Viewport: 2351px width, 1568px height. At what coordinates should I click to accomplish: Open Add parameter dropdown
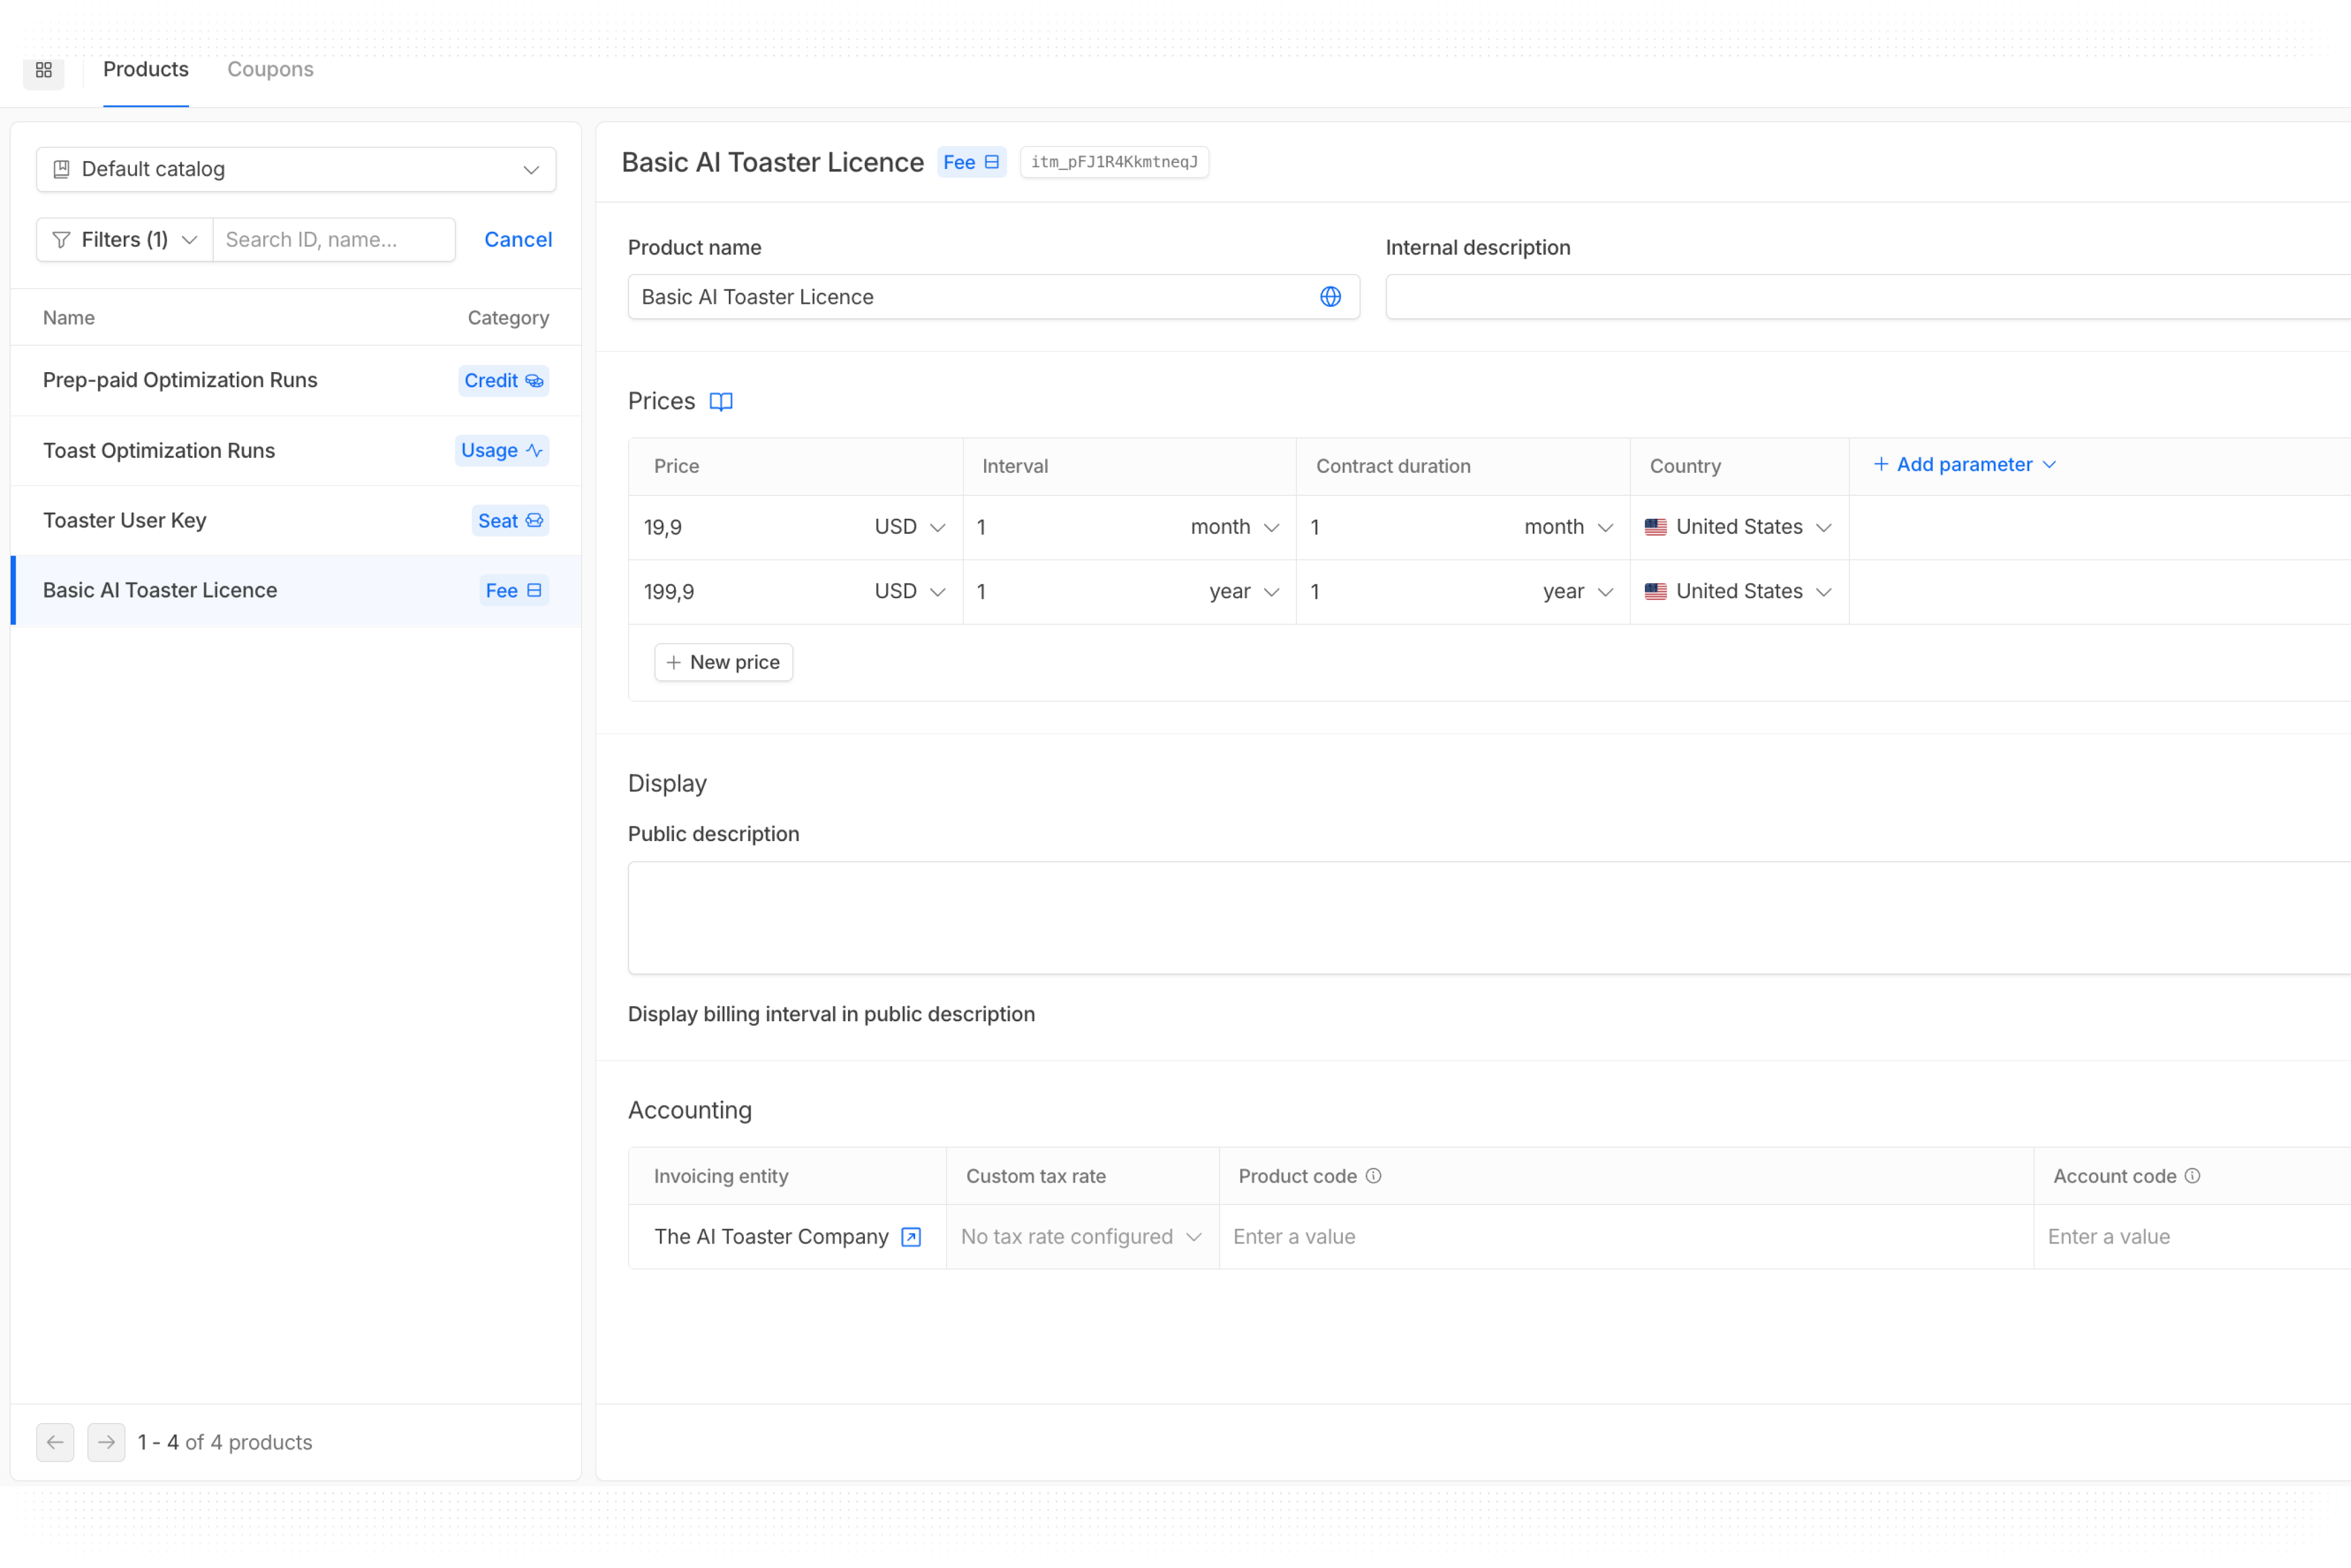click(x=1964, y=465)
